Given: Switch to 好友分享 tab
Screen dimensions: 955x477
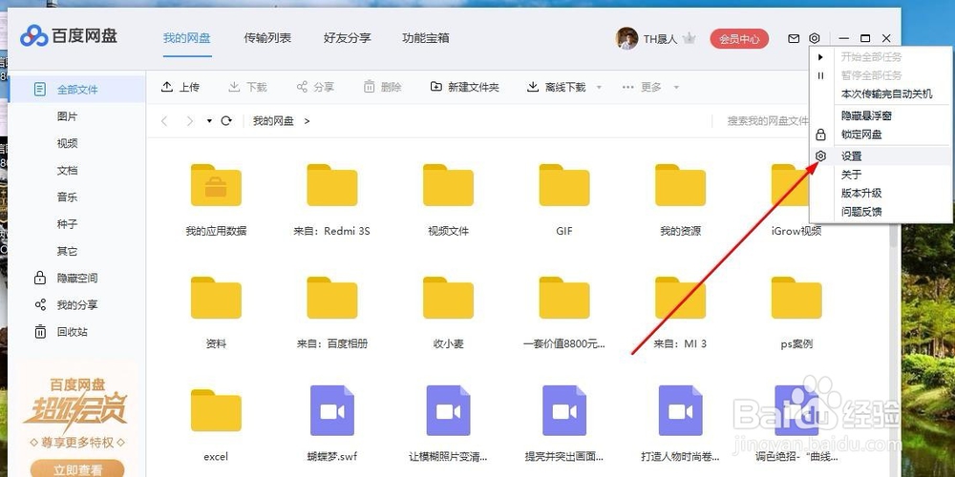Looking at the screenshot, I should [348, 38].
